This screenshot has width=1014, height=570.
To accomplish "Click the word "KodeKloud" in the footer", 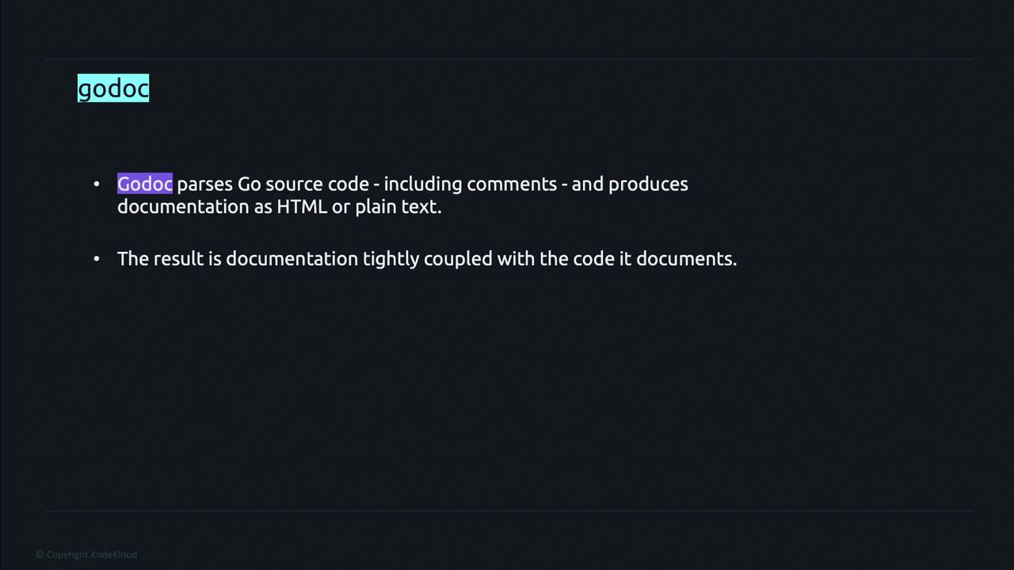I will tap(113, 555).
